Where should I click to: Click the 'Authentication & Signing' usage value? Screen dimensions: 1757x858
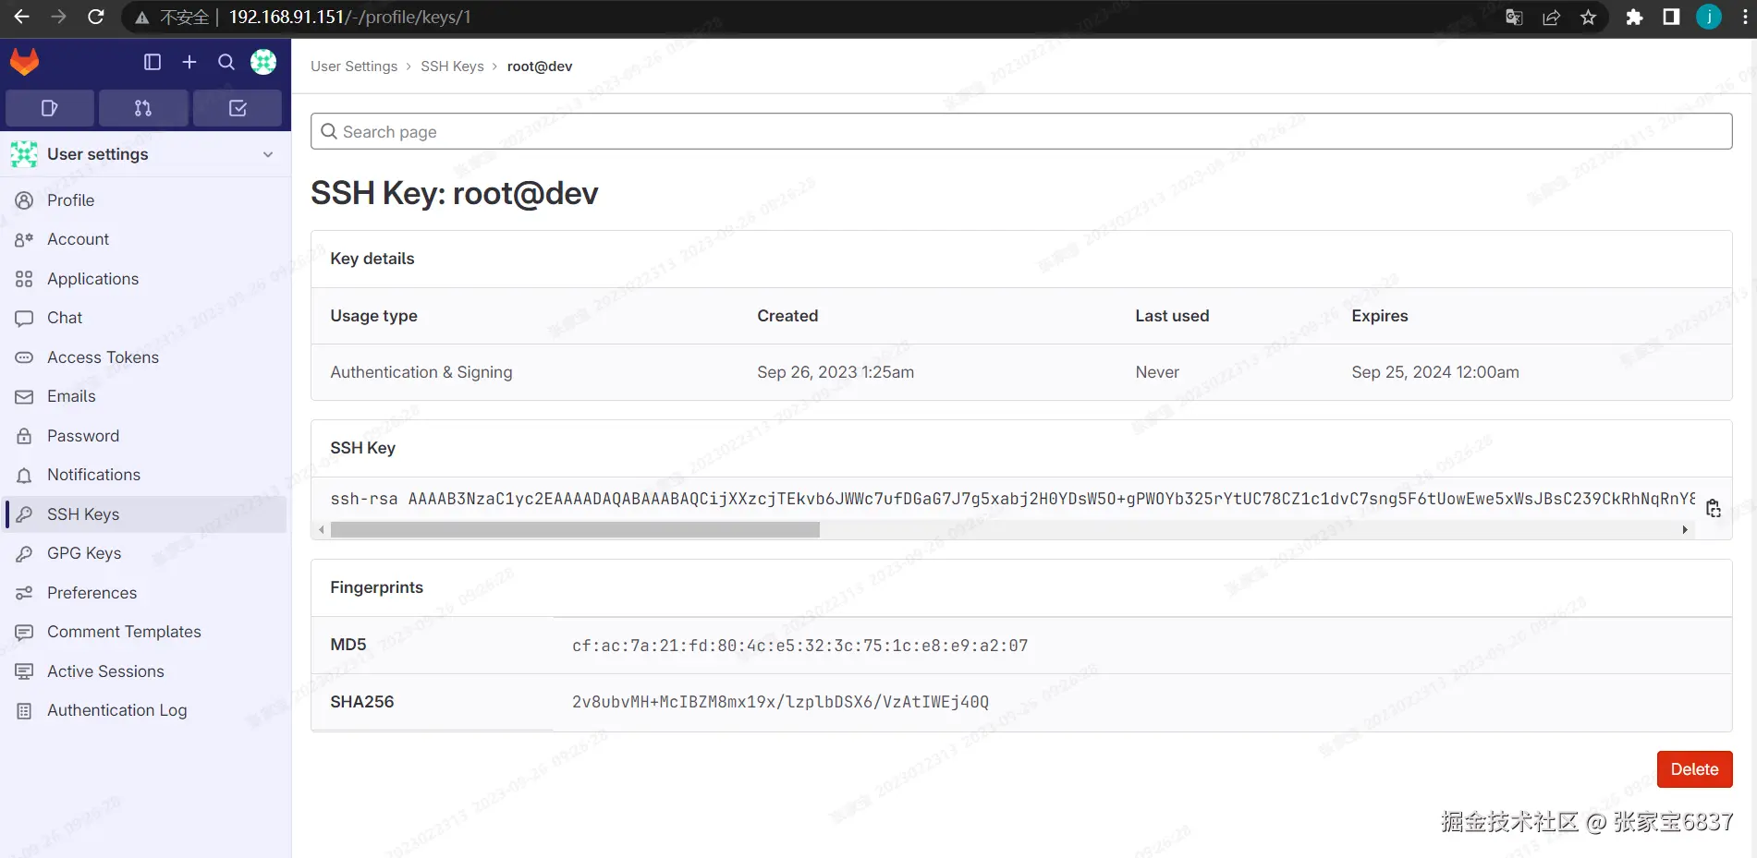click(x=421, y=372)
